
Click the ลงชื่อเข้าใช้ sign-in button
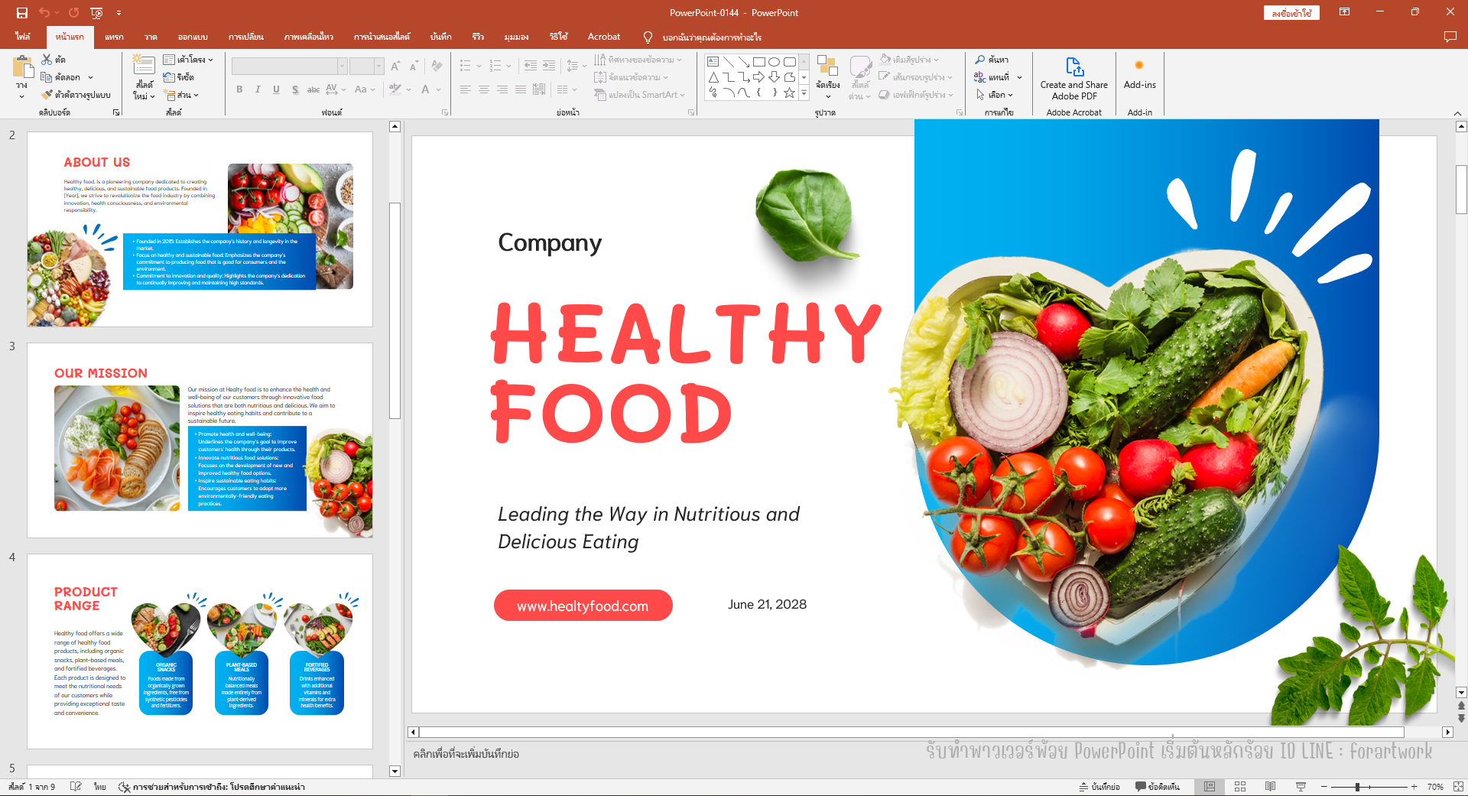1291,13
